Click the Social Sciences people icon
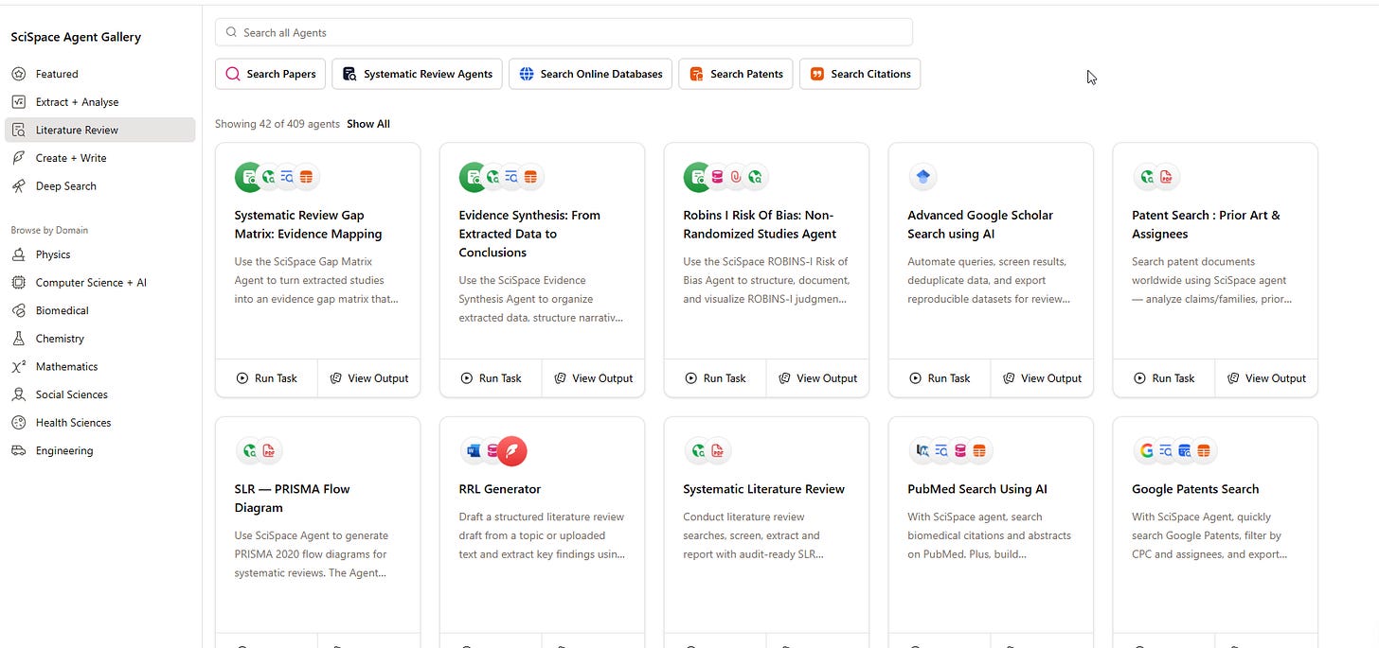This screenshot has width=1379, height=648. [18, 394]
